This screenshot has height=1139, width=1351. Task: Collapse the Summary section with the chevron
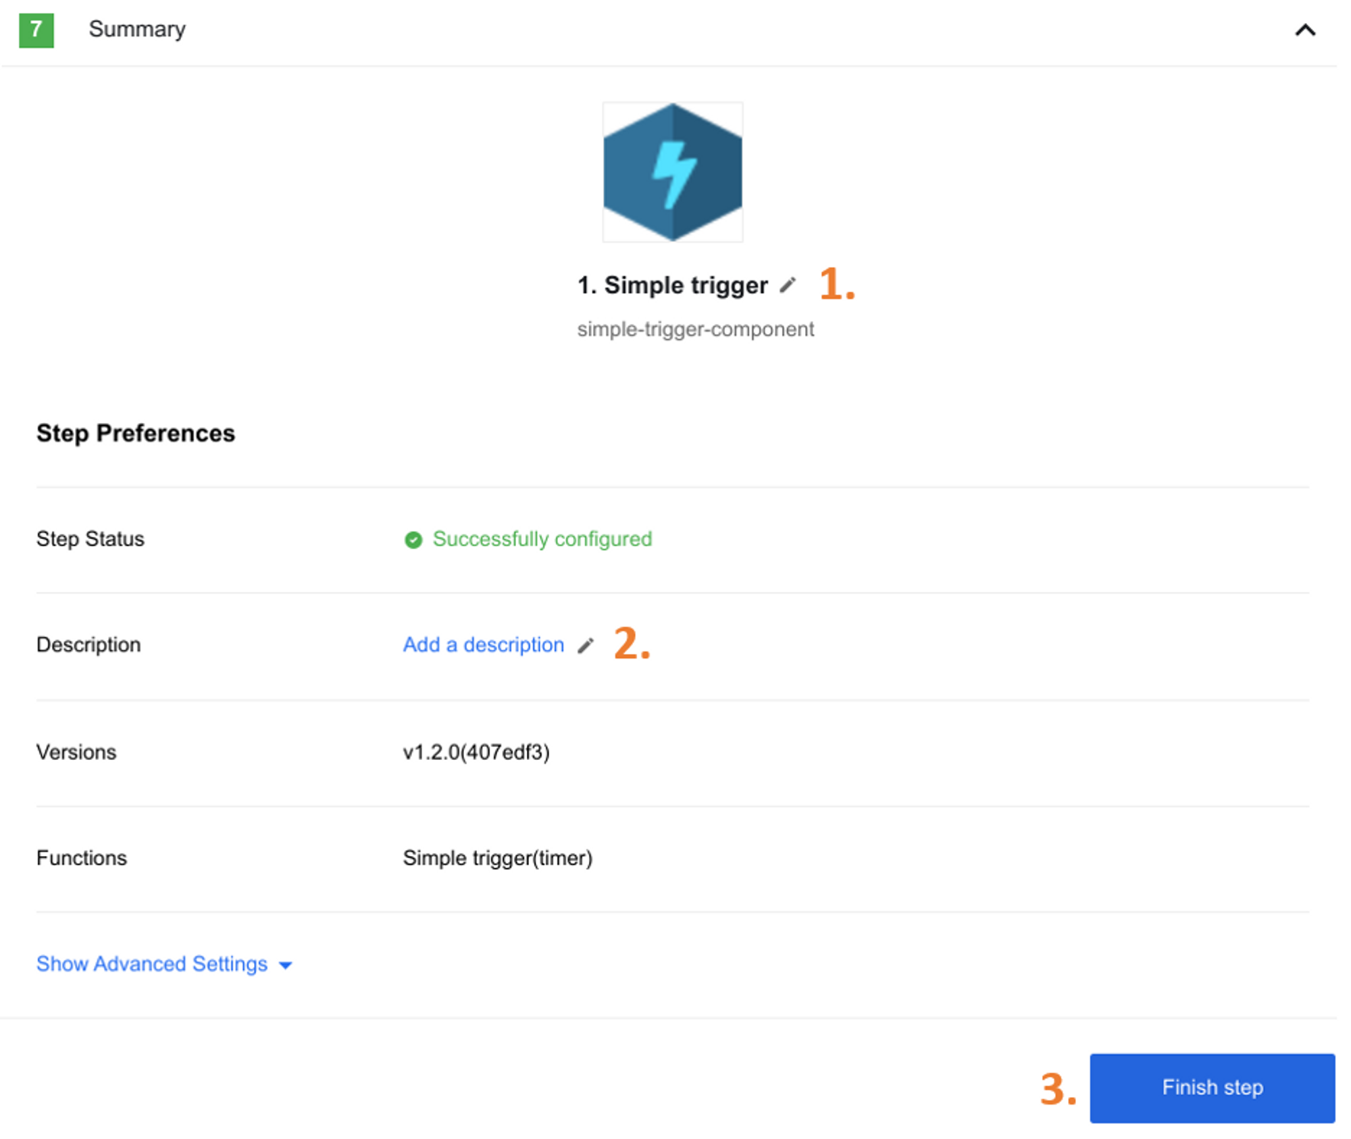point(1305,30)
